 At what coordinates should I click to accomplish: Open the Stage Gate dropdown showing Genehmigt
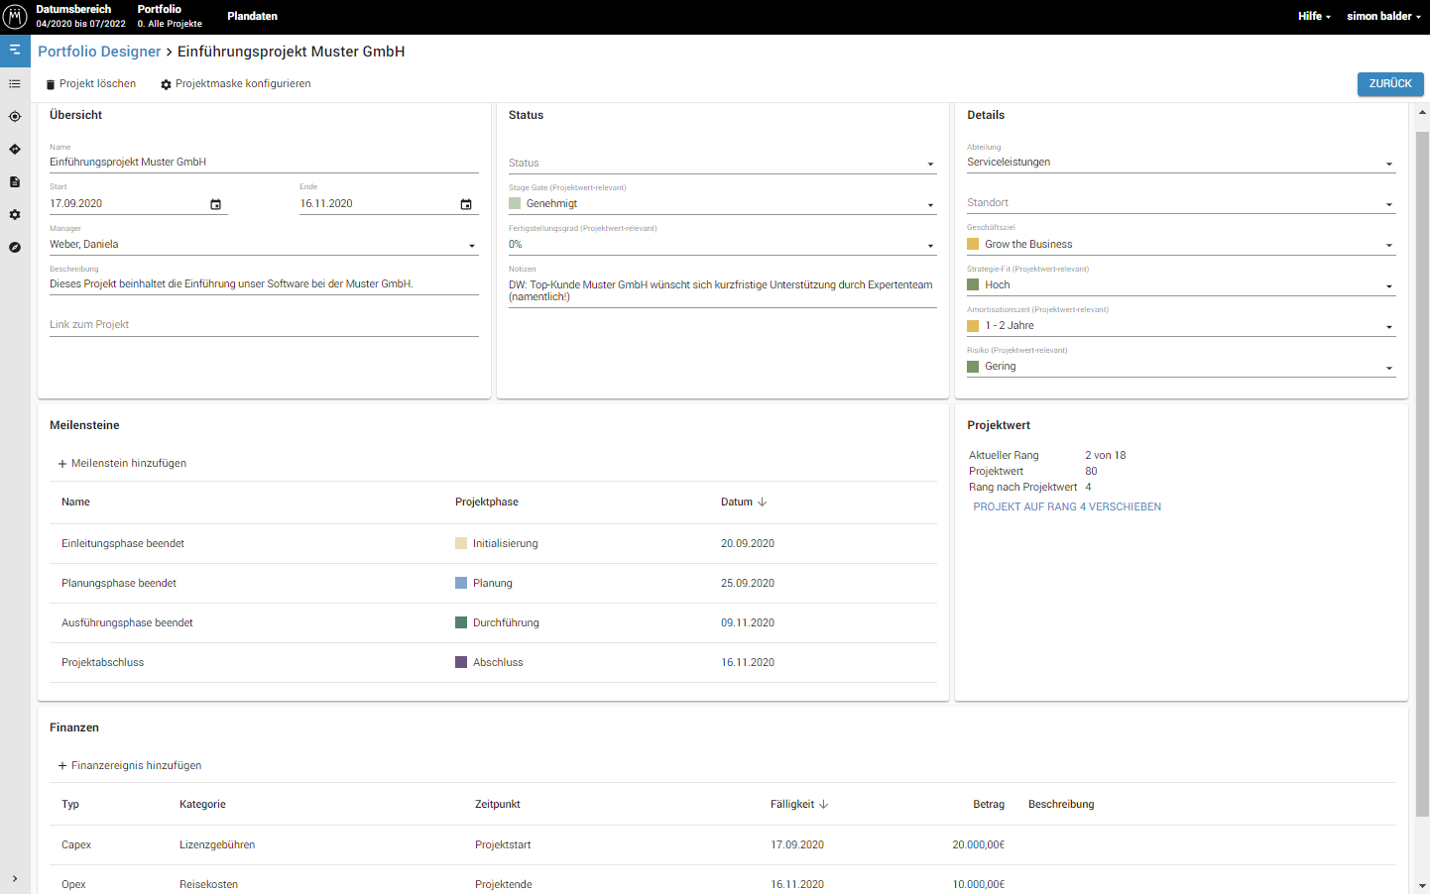[x=722, y=204]
